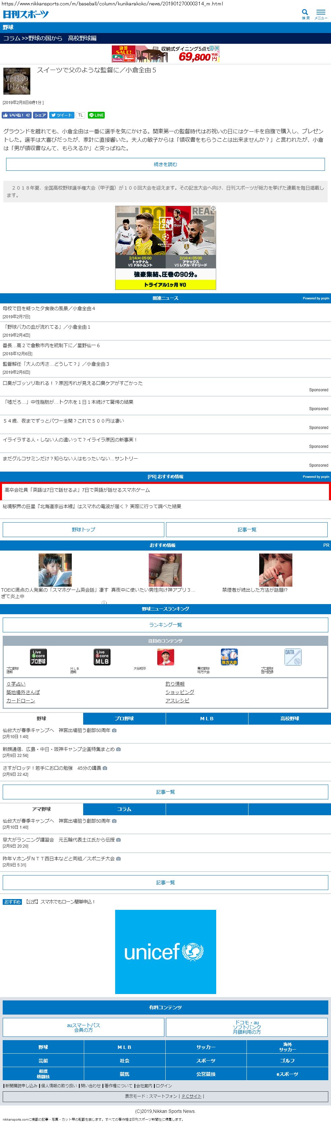Switch to the コラム tab
Screen dimensions: 331x1124
[x=124, y=809]
